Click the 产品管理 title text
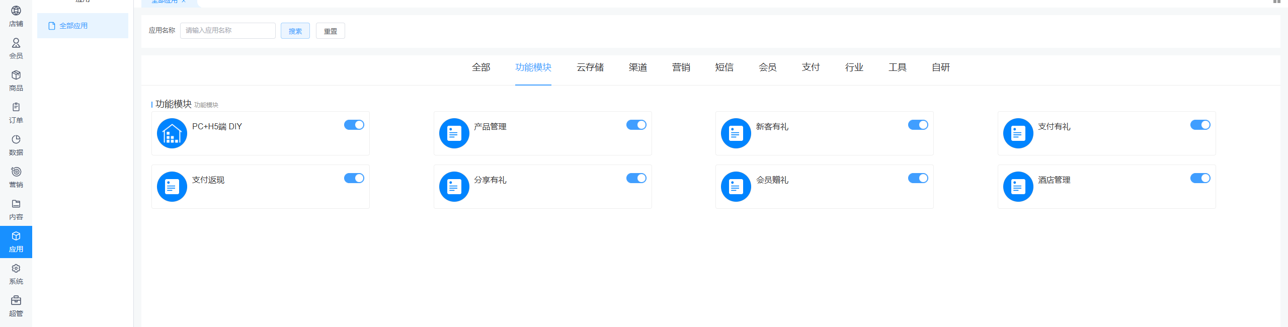Viewport: 1288px width, 327px height. [490, 127]
